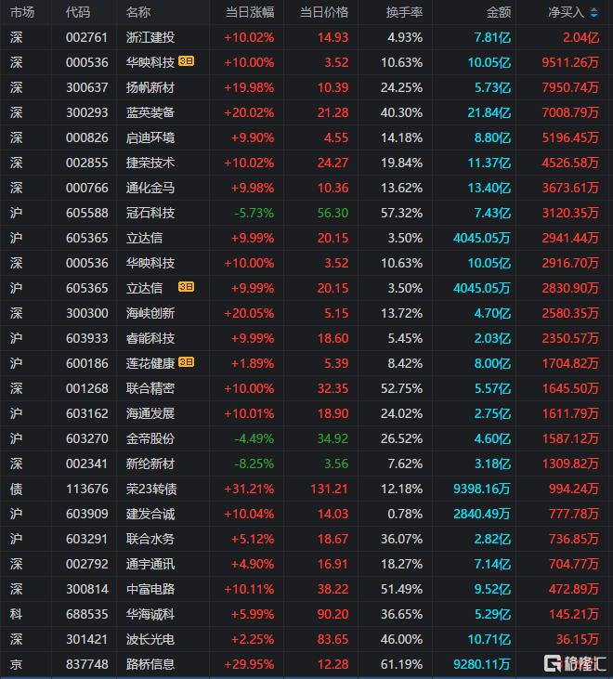
Task: Select stock name 中富电路
Action: coord(150,589)
